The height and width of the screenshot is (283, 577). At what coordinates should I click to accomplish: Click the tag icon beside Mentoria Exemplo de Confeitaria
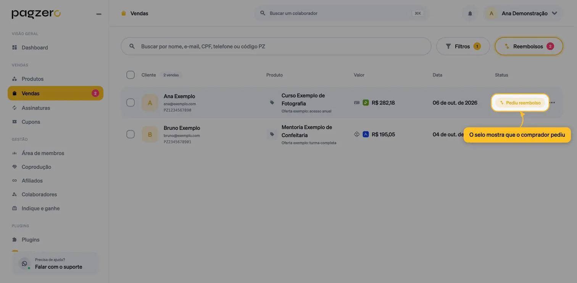click(x=272, y=134)
